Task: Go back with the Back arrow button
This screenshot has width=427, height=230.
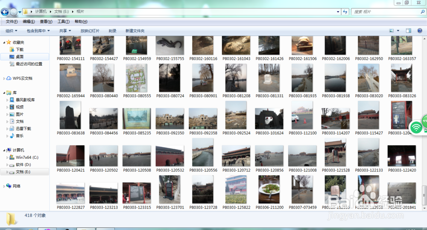Action: coord(5,12)
